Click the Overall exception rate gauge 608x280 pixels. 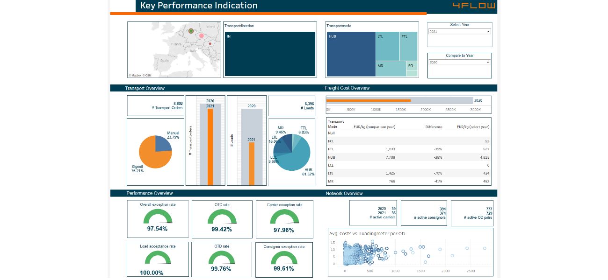coord(158,217)
